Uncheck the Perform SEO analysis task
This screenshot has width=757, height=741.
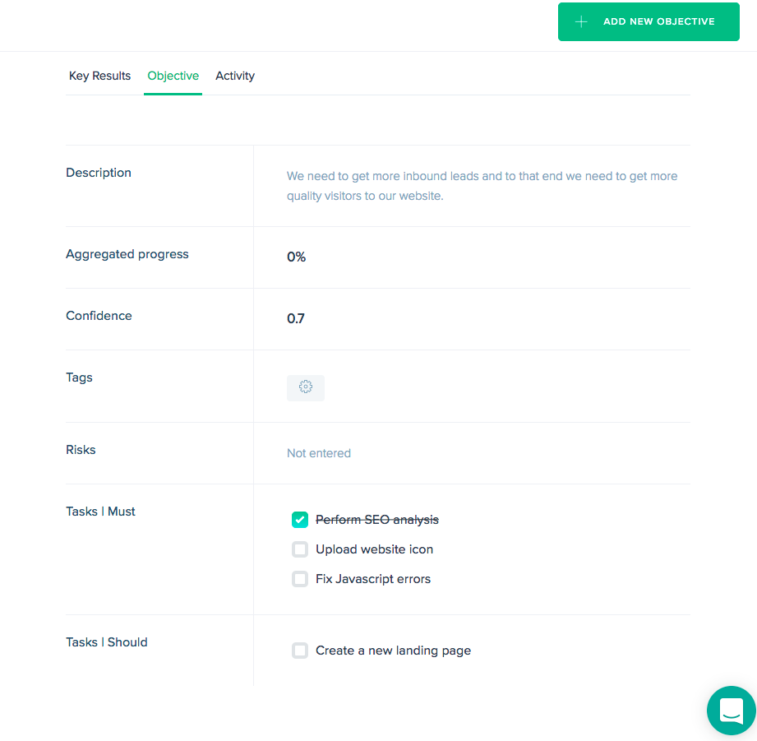click(300, 520)
